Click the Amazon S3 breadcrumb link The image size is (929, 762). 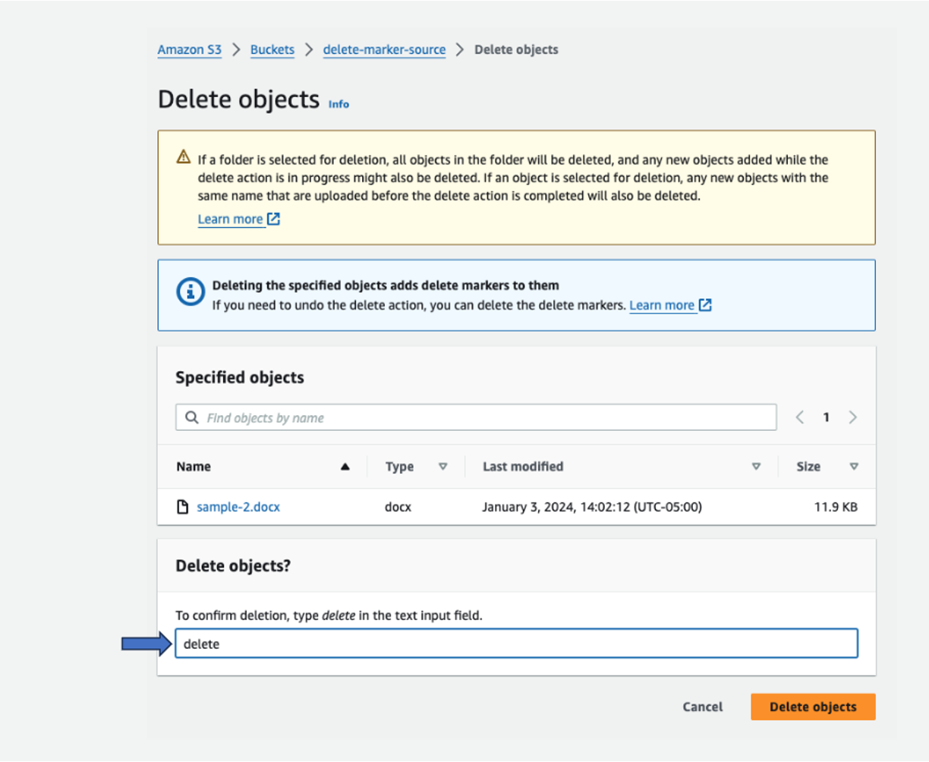189,49
